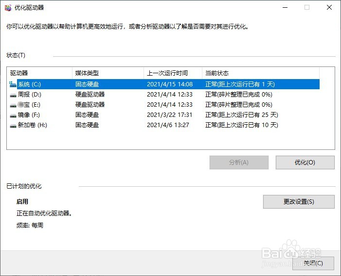Screen dimensions: 341x276
Task: Click the system C: drive icon
Action: [x=13, y=84]
